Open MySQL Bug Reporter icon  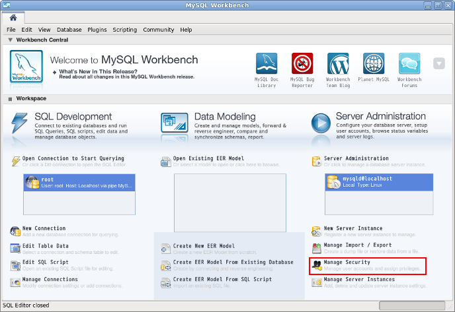coord(302,63)
